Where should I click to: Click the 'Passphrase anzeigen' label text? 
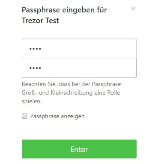(57, 116)
